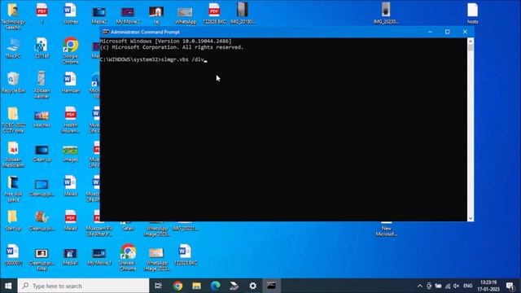Screen dimensions: 521x293
Task: Expand the hidden system tray icons chevron
Action: click(420, 286)
